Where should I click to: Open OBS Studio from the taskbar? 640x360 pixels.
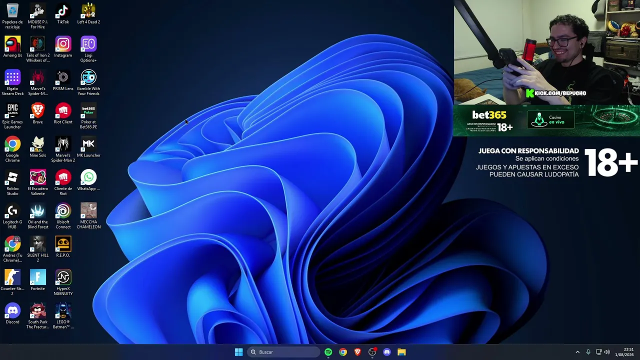coord(372,352)
